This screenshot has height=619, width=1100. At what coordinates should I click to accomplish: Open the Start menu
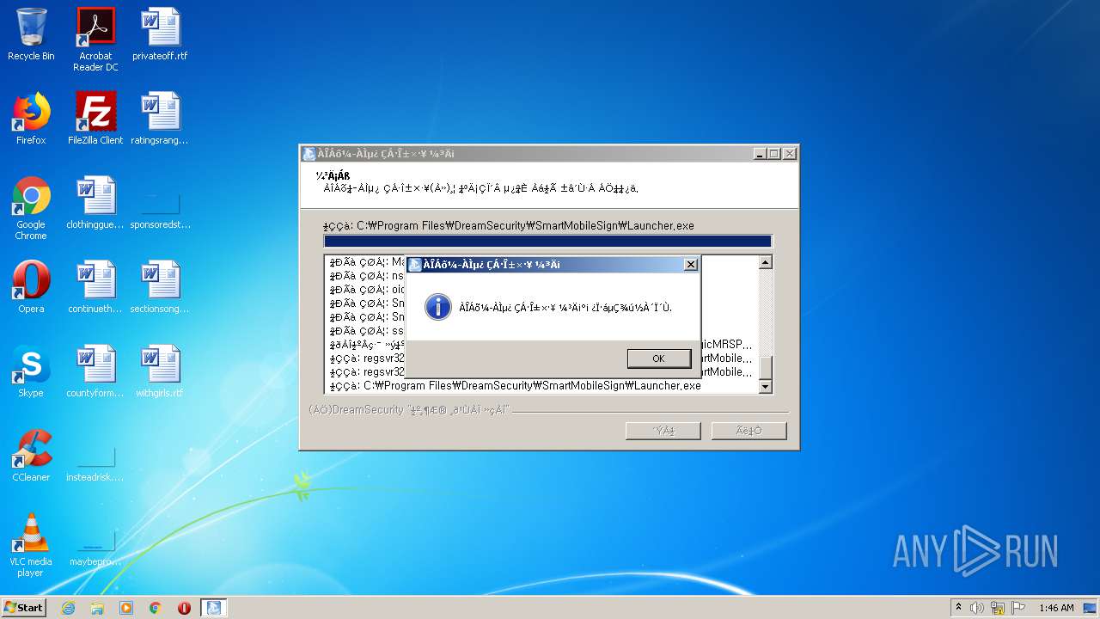24,608
